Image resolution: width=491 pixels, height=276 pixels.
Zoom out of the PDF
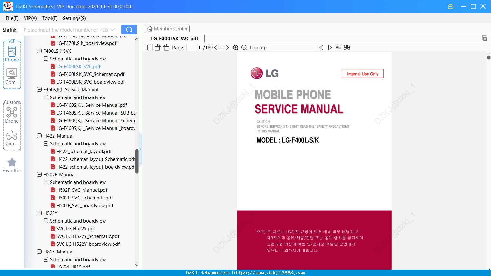click(244, 48)
